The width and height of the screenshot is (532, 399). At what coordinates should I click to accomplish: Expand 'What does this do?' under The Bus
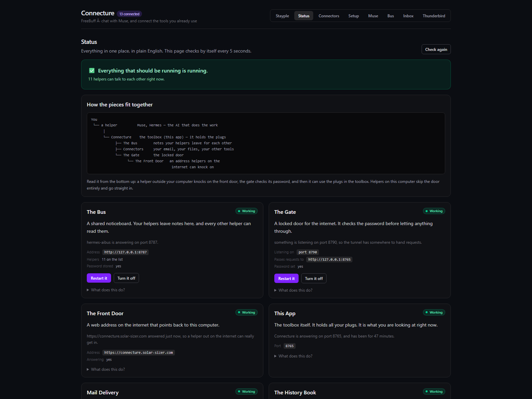pyautogui.click(x=106, y=290)
